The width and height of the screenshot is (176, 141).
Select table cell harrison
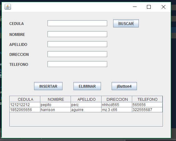tap(56, 110)
